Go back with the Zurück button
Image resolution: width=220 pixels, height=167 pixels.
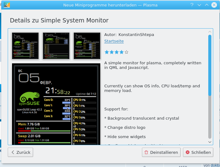[x=20, y=152]
